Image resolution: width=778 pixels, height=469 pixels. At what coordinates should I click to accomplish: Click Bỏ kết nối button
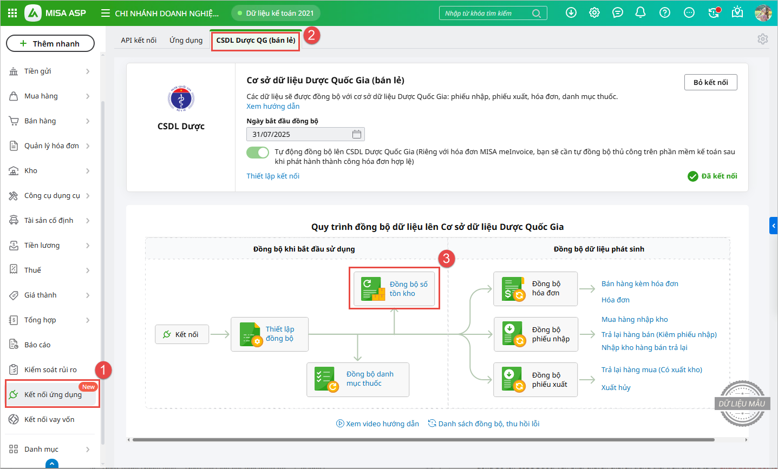click(x=711, y=82)
